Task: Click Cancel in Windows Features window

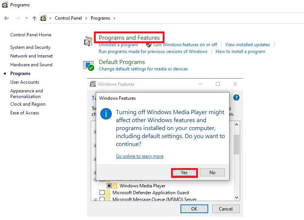Action: [226, 209]
